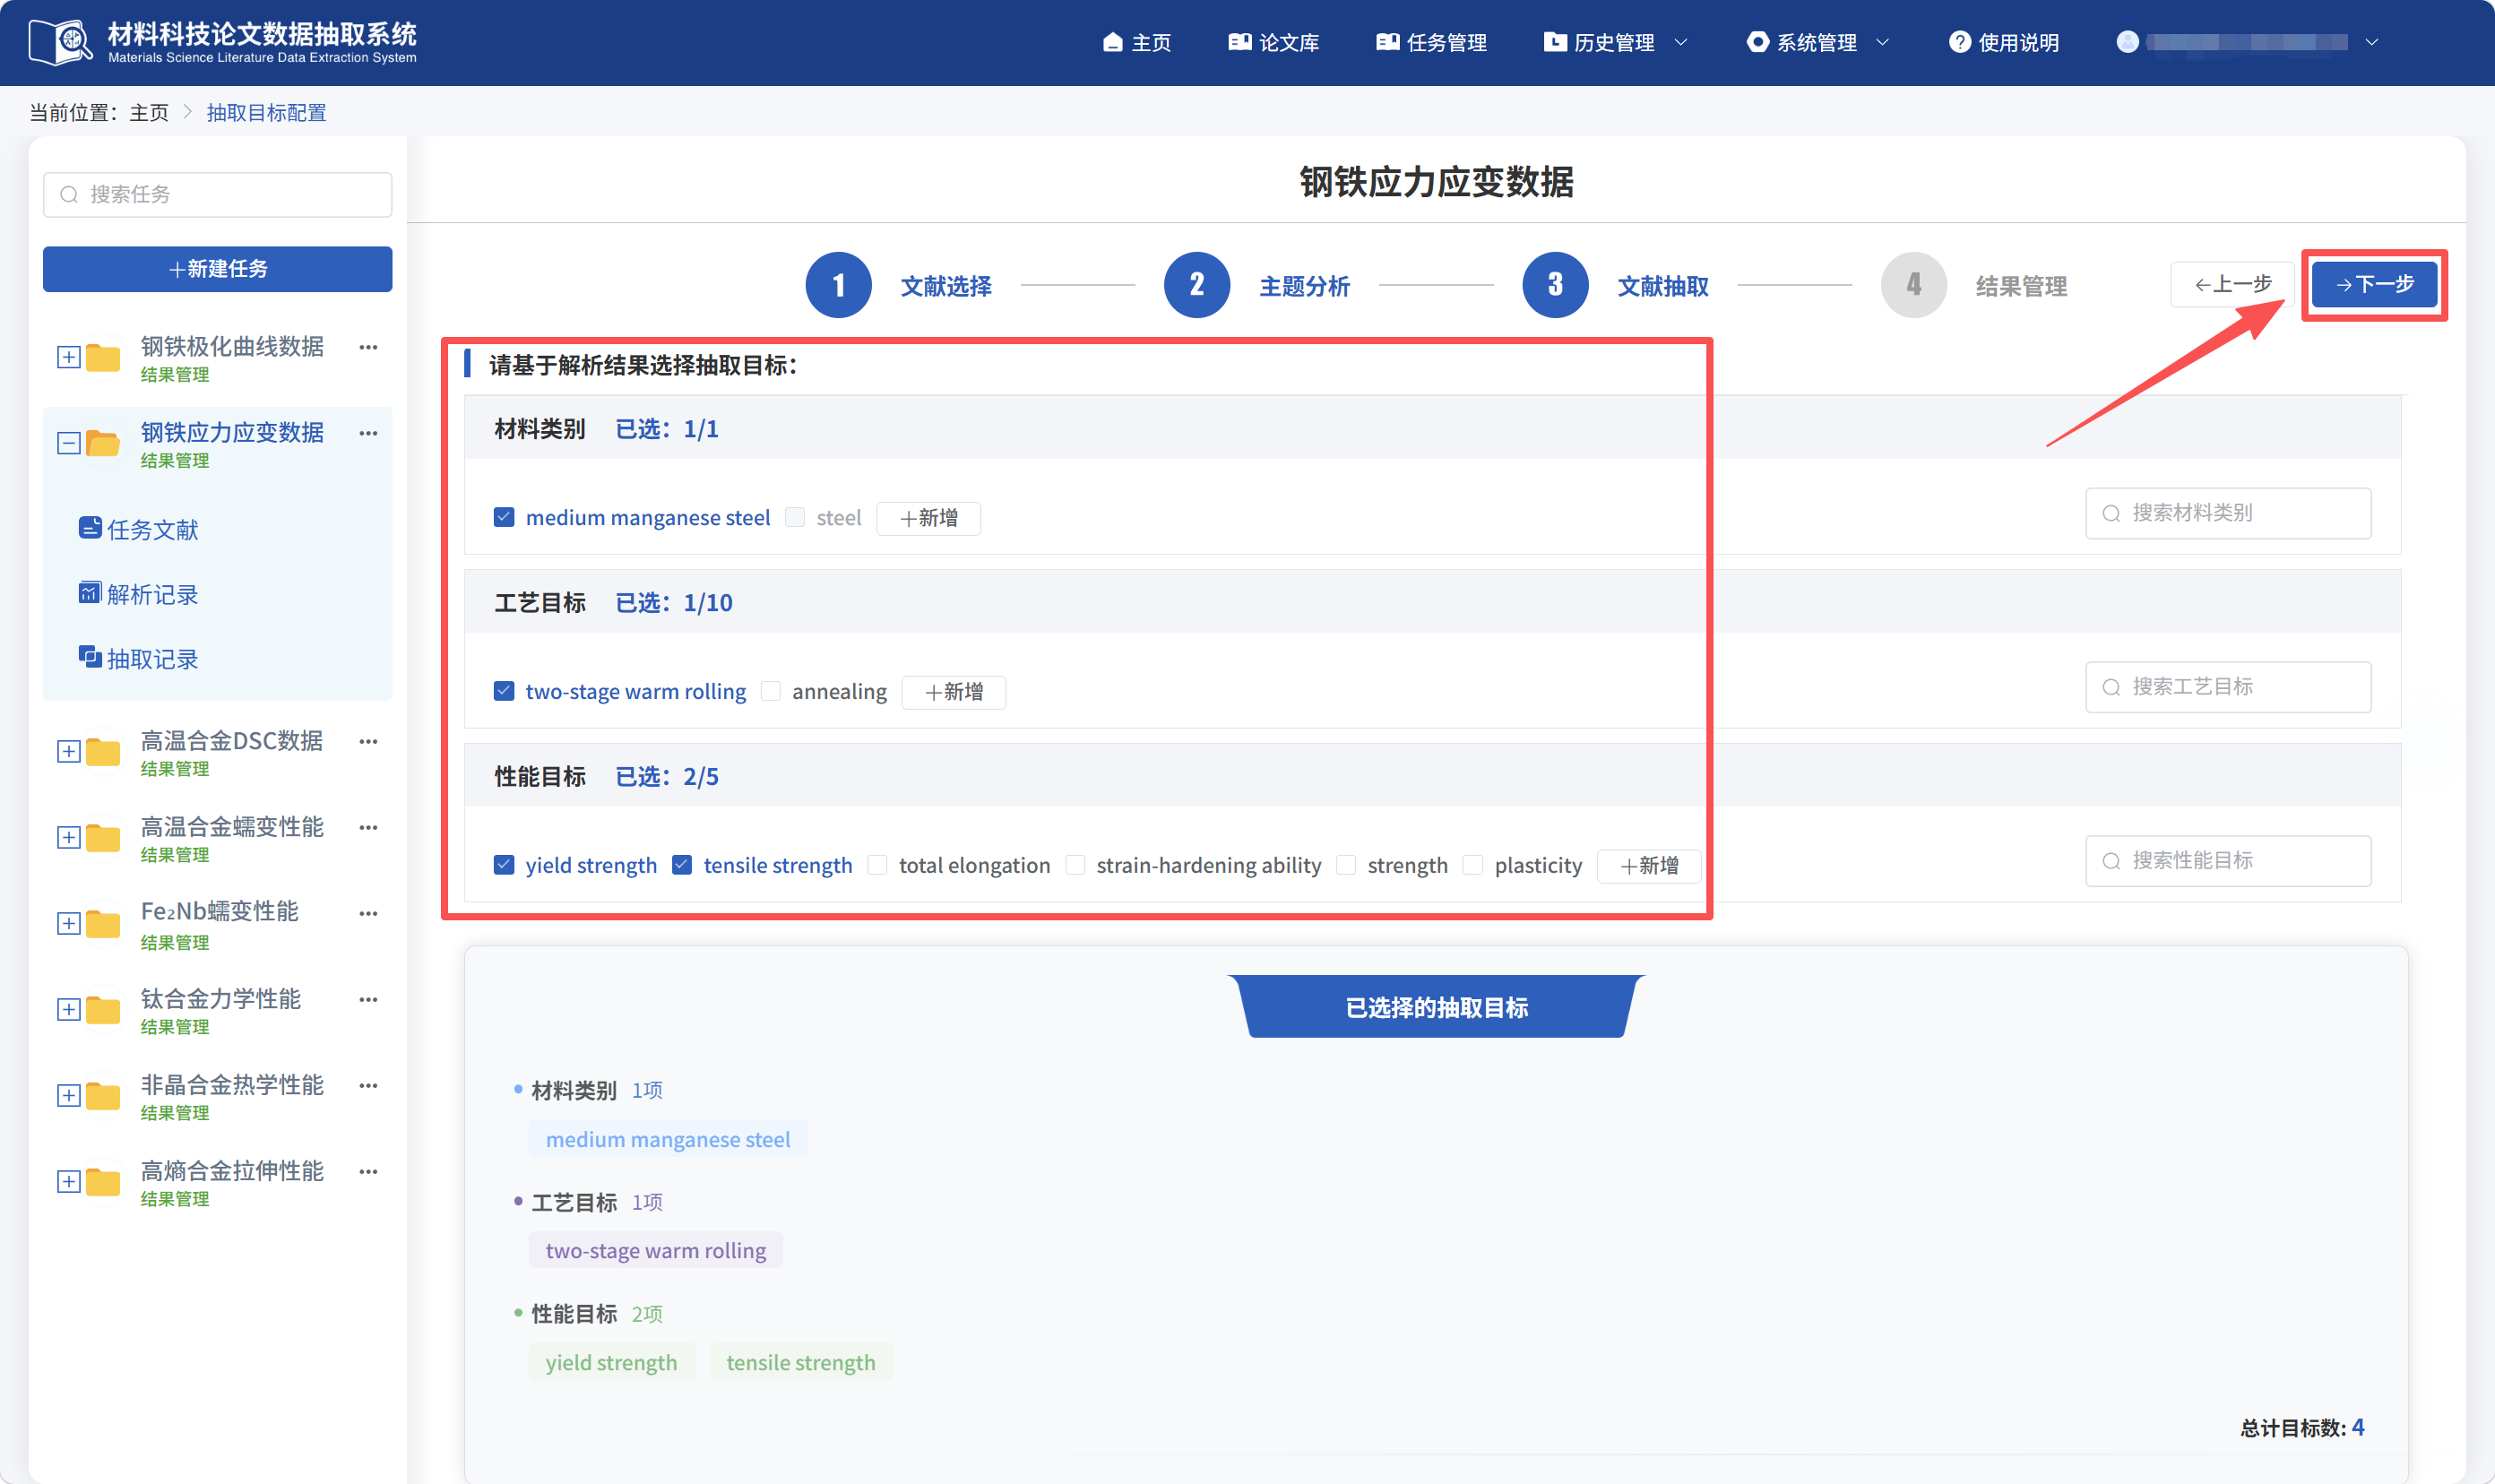
Task: Click the chart icon next to 解析记录
Action: 90,593
